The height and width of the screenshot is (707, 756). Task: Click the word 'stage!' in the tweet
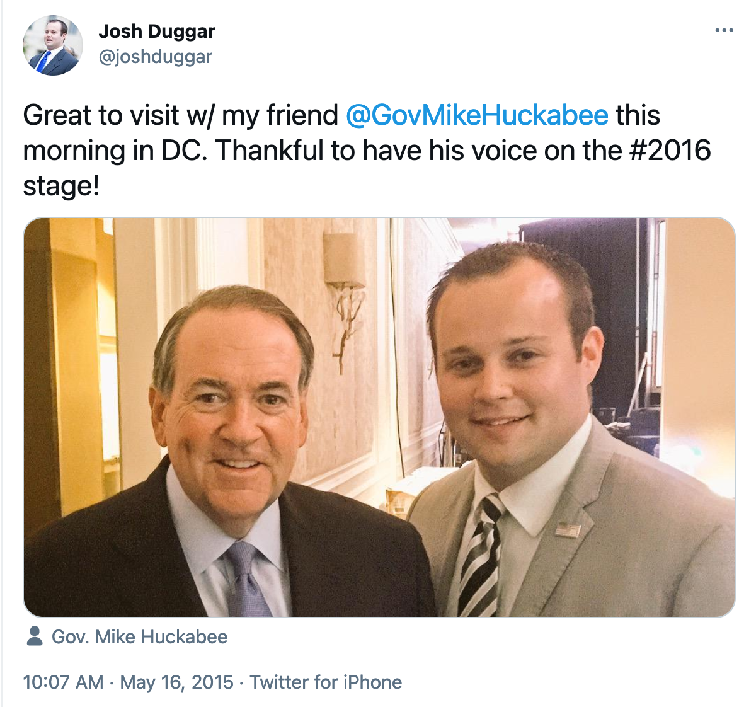(x=61, y=187)
